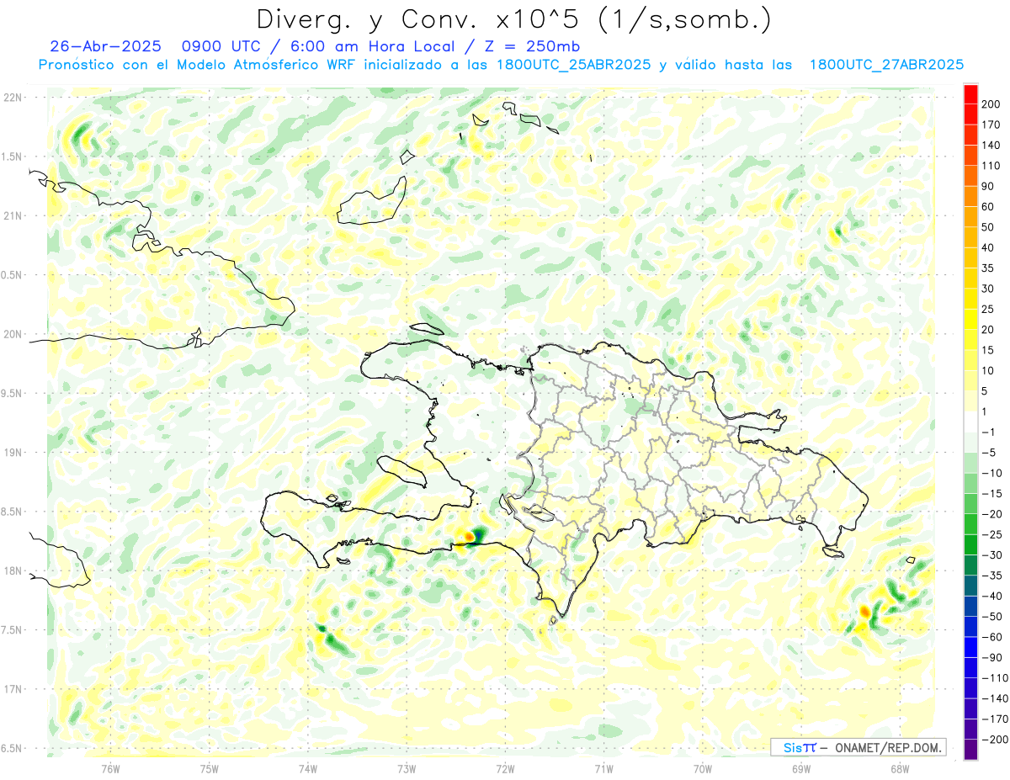The image size is (1010, 780).
Task: Click the '76W' longitude label
Action: click(x=110, y=768)
